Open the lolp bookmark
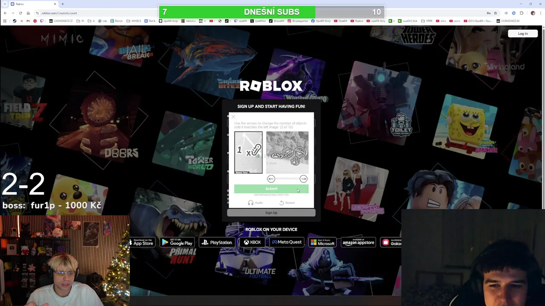This screenshot has height=306, width=545. (103, 21)
